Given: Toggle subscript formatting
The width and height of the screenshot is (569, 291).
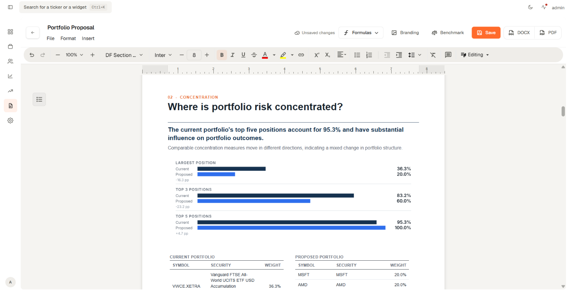Looking at the screenshot, I should (x=327, y=55).
